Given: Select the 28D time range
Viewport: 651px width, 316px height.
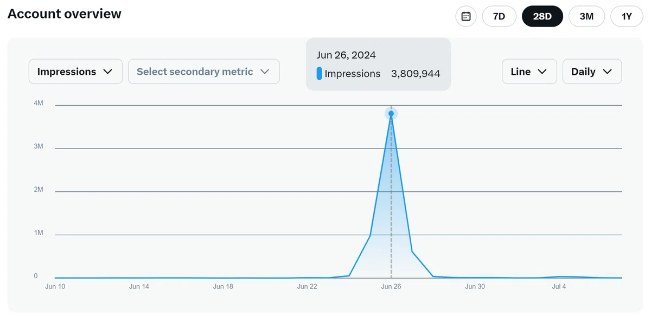Looking at the screenshot, I should [x=542, y=16].
